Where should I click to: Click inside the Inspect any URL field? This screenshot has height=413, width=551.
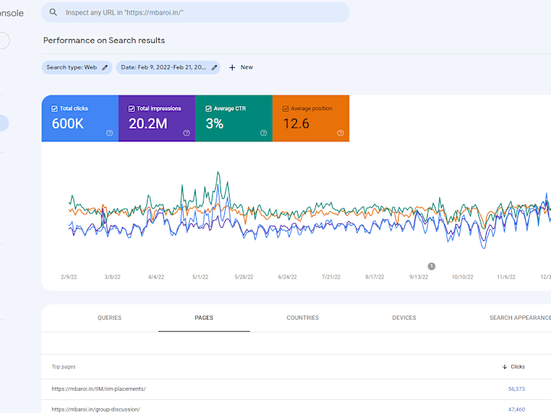click(x=195, y=13)
